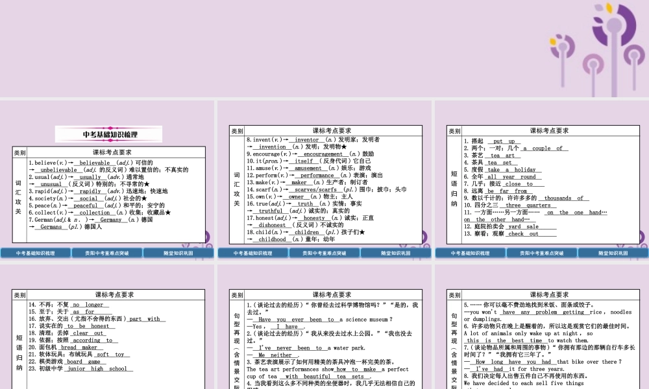Select the phrase row '10. 四分之三 three quarters'

tap(510, 205)
